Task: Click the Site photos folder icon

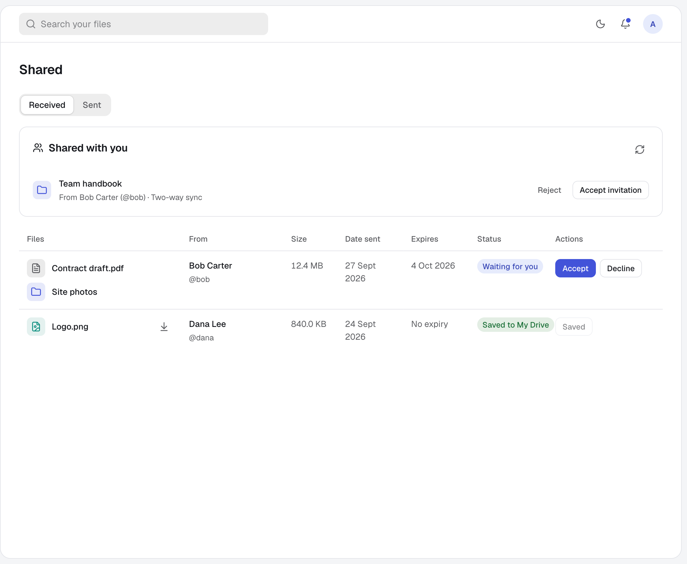Action: click(x=36, y=292)
